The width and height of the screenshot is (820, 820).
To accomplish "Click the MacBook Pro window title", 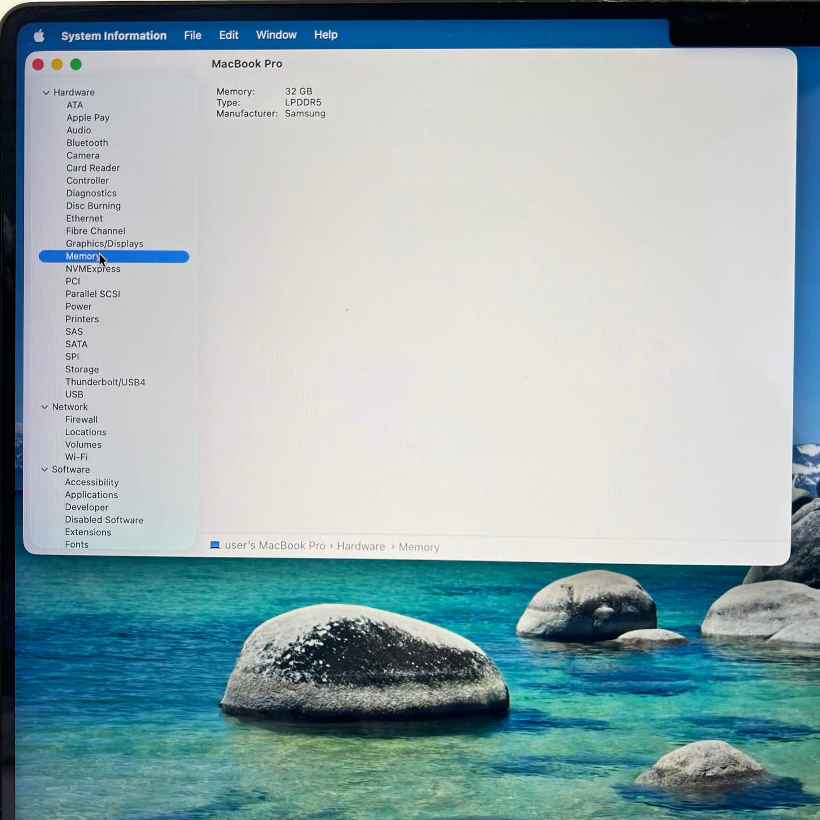I will pyautogui.click(x=247, y=64).
